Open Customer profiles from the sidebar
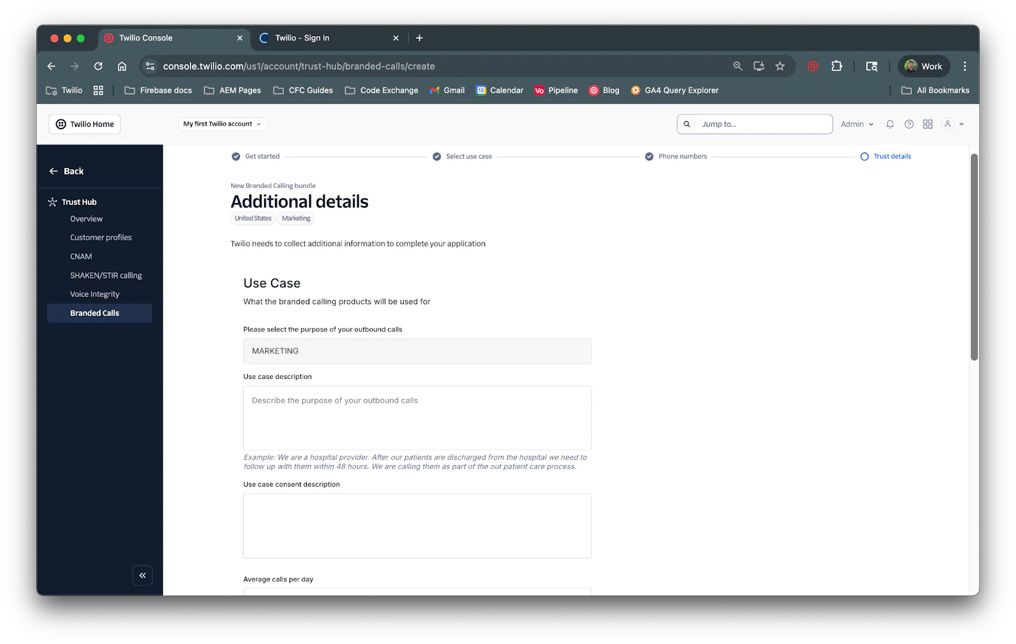The image size is (1016, 644). click(x=100, y=237)
